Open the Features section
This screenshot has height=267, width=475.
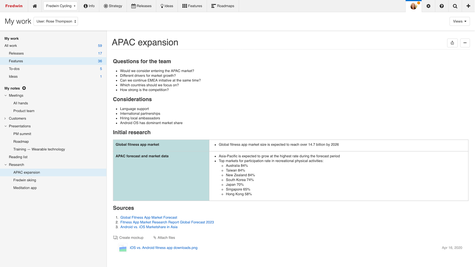coord(192,6)
